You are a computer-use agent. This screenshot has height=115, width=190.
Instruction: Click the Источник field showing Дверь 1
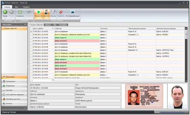(x=52, y=101)
